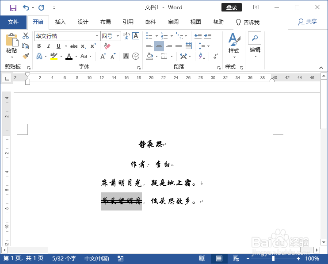Switch to the 插入 (Insert) tab
The height and width of the screenshot is (264, 328).
coord(61,22)
